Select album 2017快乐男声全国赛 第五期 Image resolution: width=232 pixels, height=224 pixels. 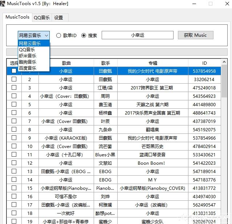[x=152, y=113]
